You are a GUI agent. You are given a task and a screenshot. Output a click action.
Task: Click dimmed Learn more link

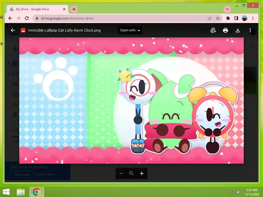pyautogui.click(x=45, y=174)
